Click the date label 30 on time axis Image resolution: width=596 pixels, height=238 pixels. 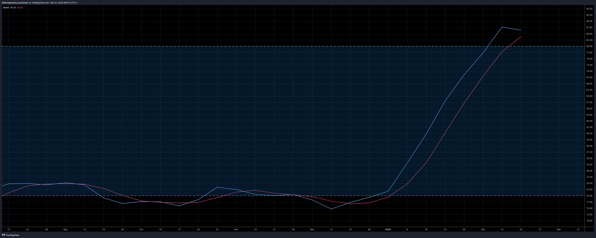pos(464,230)
